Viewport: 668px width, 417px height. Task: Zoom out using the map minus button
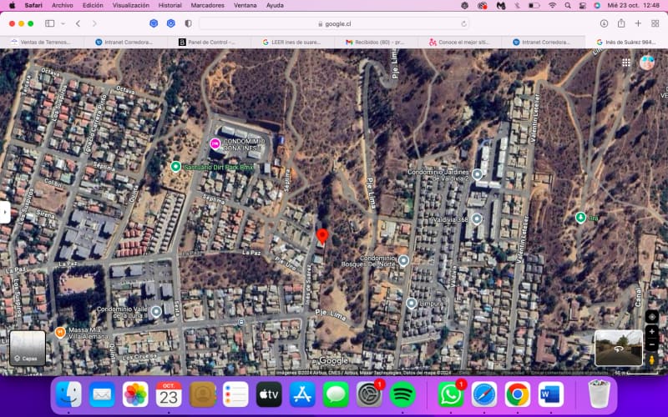coord(651,344)
